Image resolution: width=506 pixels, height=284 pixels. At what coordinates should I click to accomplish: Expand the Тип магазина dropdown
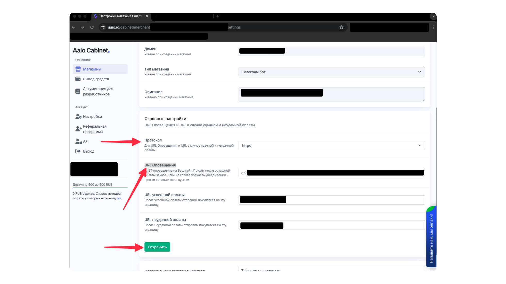331,72
